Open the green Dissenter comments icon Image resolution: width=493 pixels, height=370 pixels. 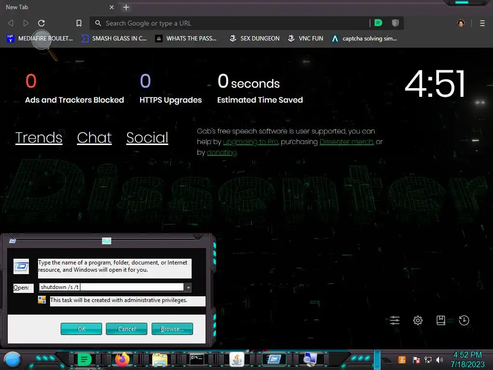[x=378, y=23]
